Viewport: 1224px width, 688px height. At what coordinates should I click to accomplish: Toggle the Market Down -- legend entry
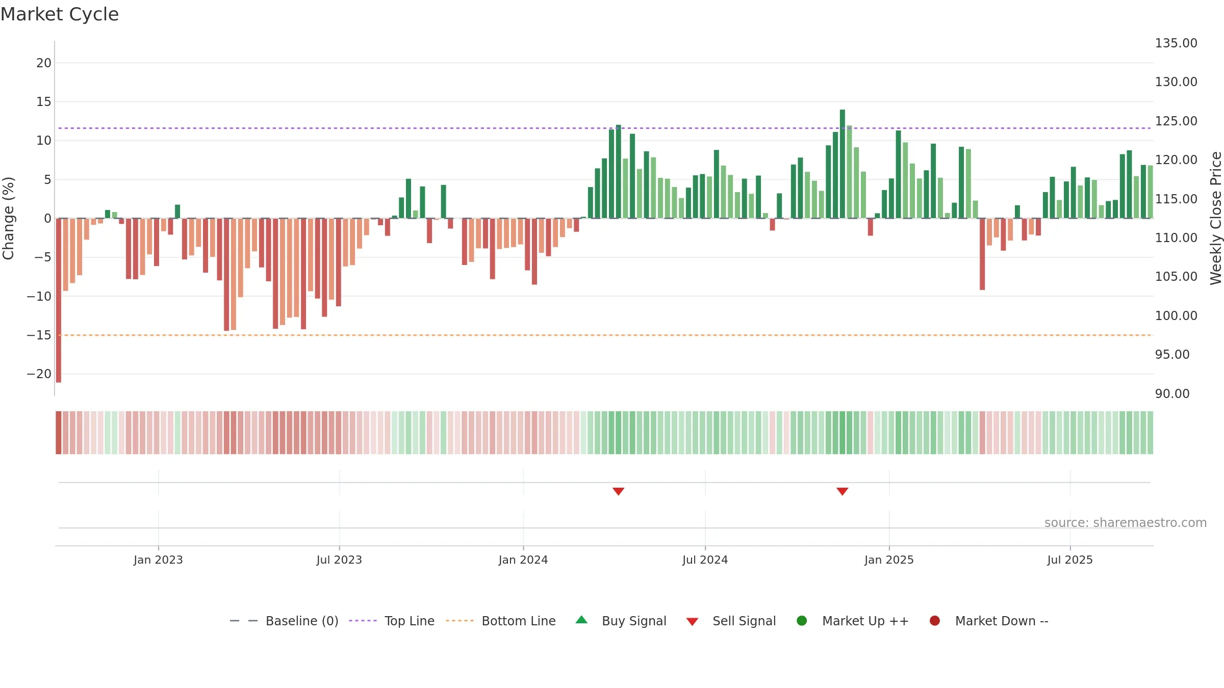(x=989, y=621)
